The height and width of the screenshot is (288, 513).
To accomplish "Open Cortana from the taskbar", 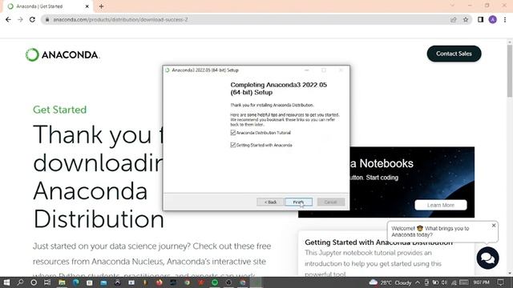I will [x=34, y=282].
